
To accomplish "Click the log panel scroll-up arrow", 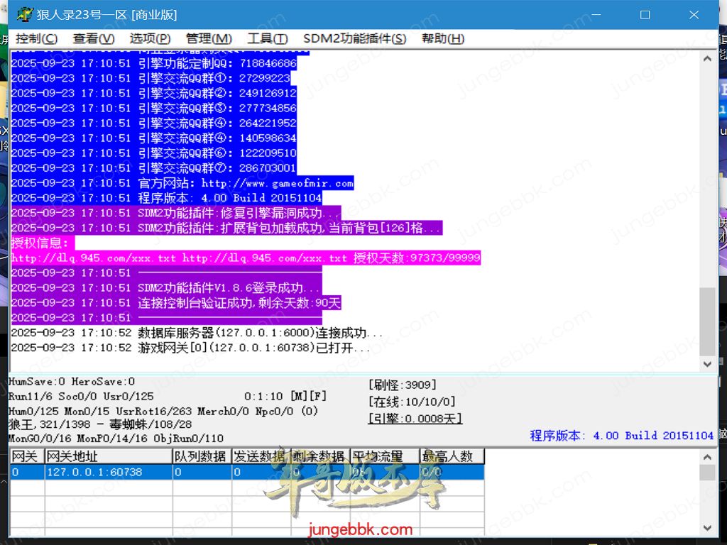I will (707, 60).
